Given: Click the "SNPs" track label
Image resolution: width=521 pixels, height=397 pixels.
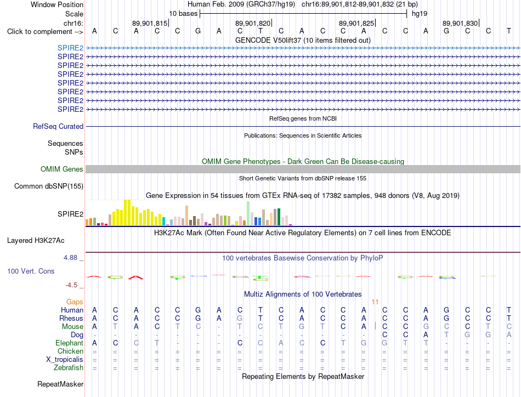Looking at the screenshot, I should (74, 152).
